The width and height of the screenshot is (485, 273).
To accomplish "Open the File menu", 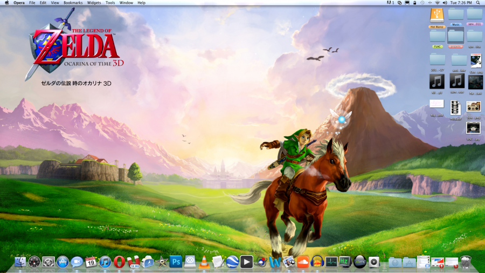I will click(x=32, y=3).
